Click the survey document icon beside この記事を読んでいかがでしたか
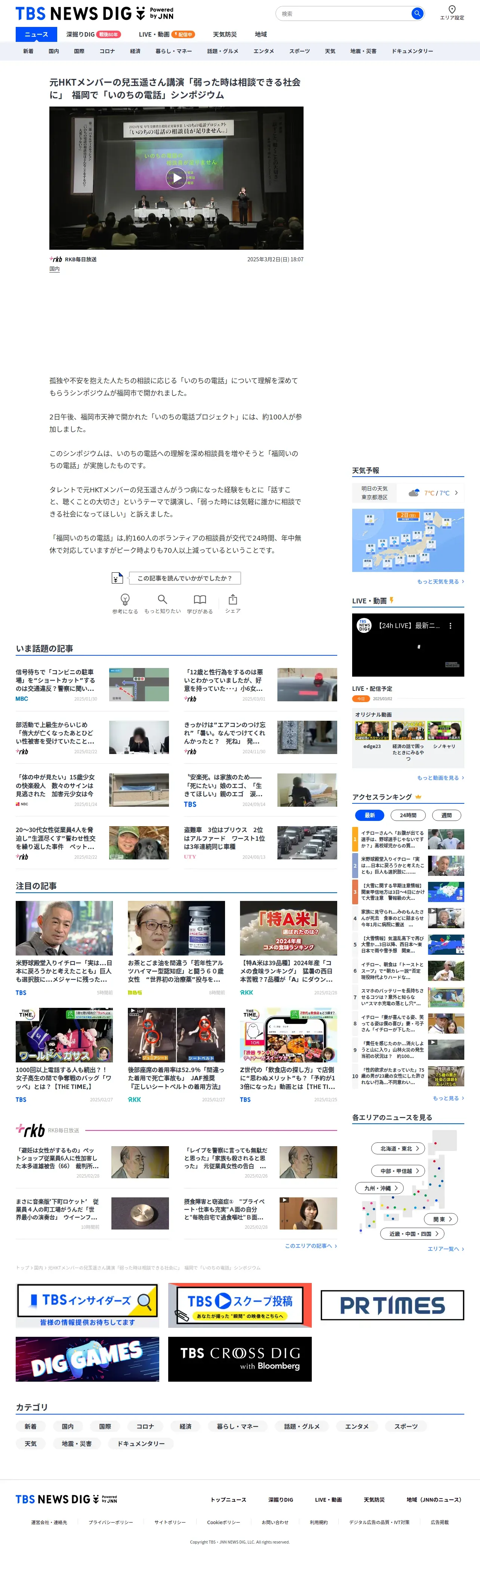This screenshot has width=480, height=1594. (x=117, y=578)
